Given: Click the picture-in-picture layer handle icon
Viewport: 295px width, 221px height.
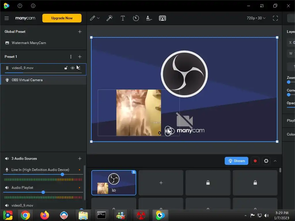Looking at the screenshot, I should pyautogui.click(x=160, y=133).
